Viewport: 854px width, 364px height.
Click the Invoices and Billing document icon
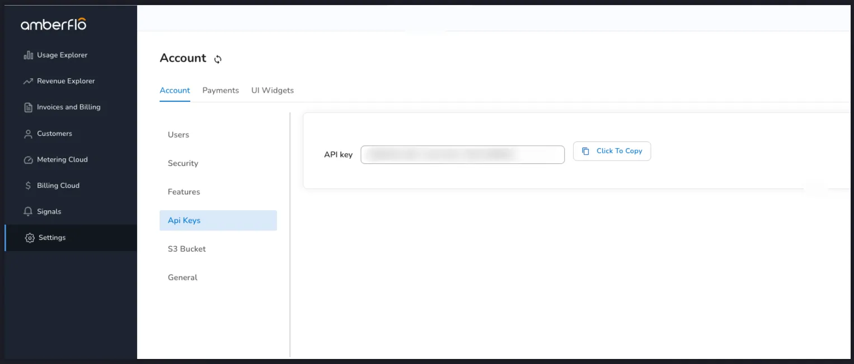(x=28, y=107)
